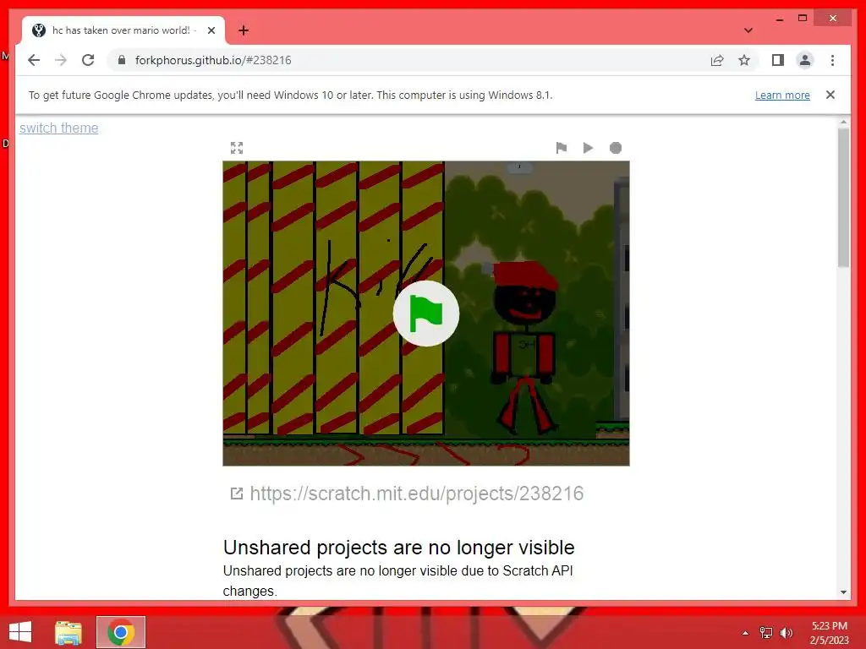Click the Chrome profile avatar icon
This screenshot has width=866, height=649.
(805, 60)
